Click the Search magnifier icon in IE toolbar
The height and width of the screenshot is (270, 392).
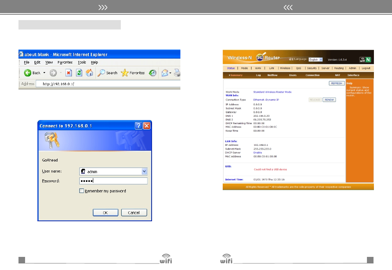(x=101, y=73)
